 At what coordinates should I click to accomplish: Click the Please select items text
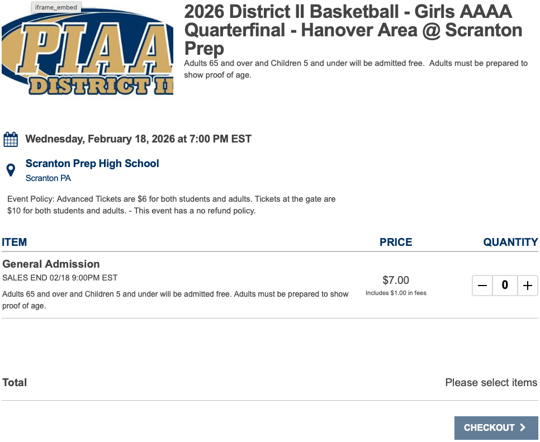pyautogui.click(x=491, y=382)
